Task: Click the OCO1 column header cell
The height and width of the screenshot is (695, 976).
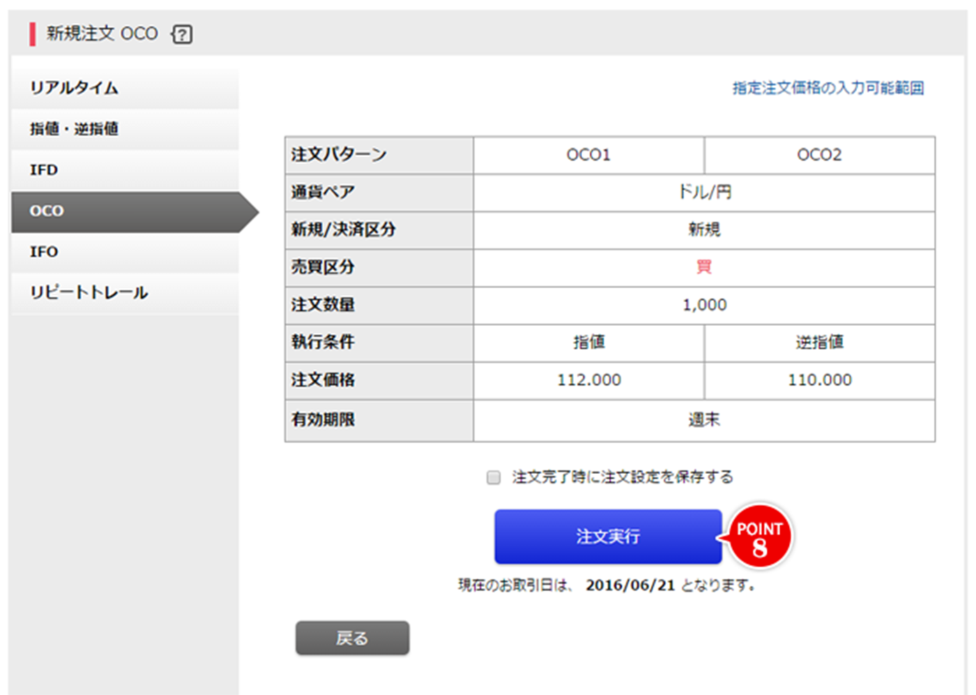Action: [588, 155]
